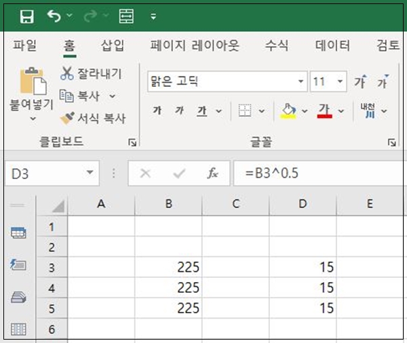
Task: Open the 글꼴 dialog launcher
Action: [391, 142]
